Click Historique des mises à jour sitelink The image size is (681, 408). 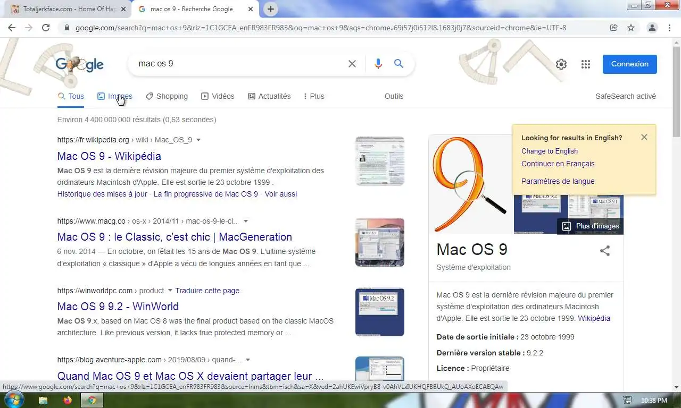pyautogui.click(x=102, y=194)
